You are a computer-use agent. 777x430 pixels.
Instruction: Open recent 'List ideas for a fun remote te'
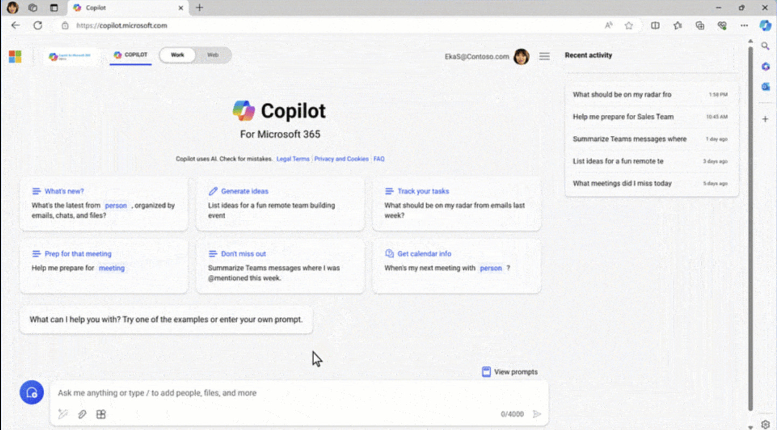(651, 161)
